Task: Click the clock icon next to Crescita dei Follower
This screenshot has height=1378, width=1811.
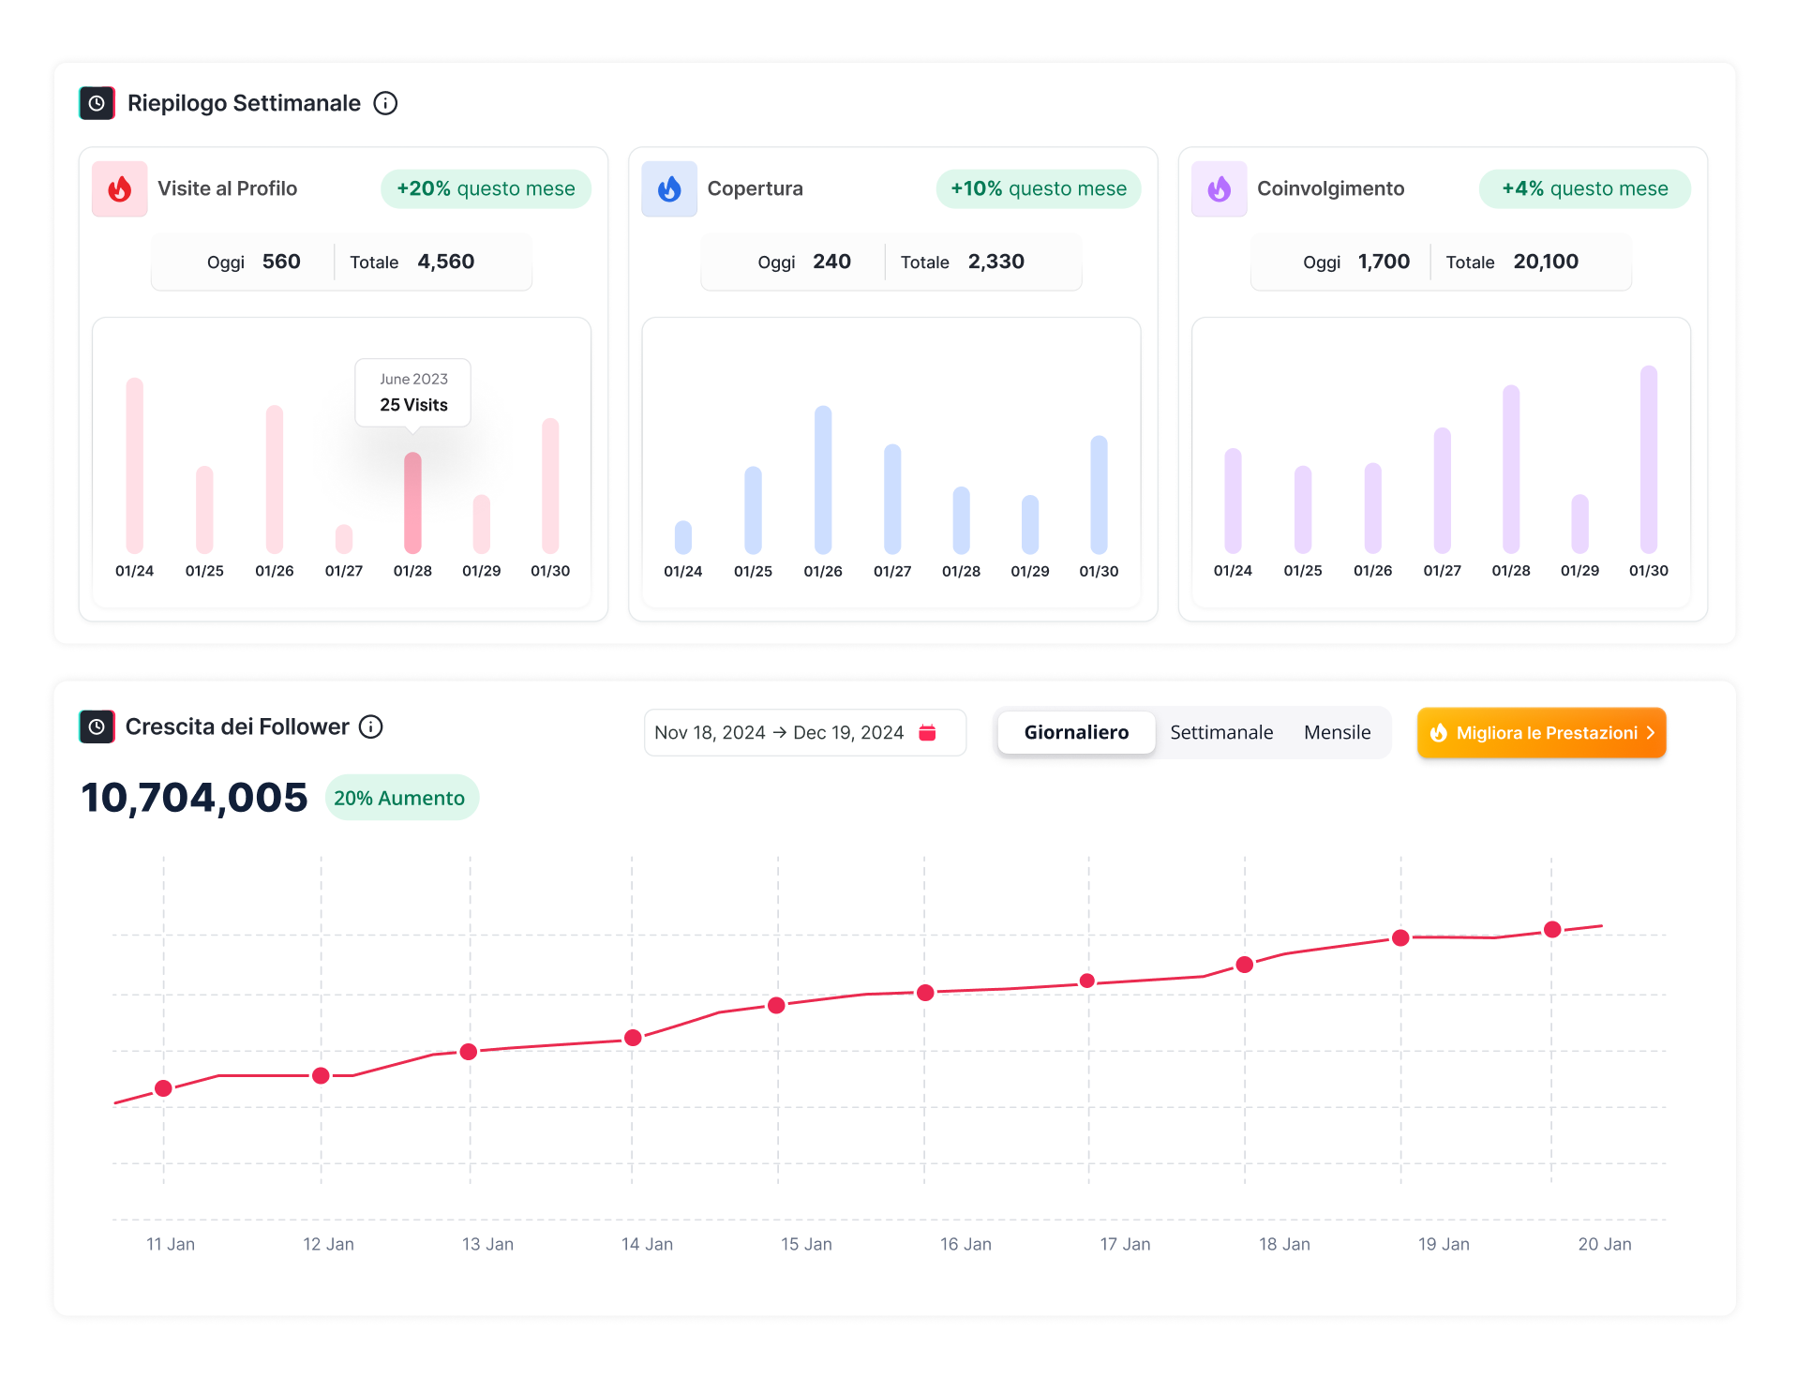Action: coord(97,726)
